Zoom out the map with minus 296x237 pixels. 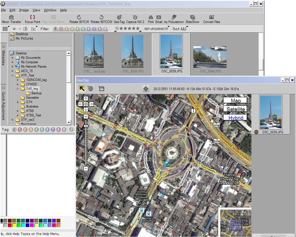86,169
